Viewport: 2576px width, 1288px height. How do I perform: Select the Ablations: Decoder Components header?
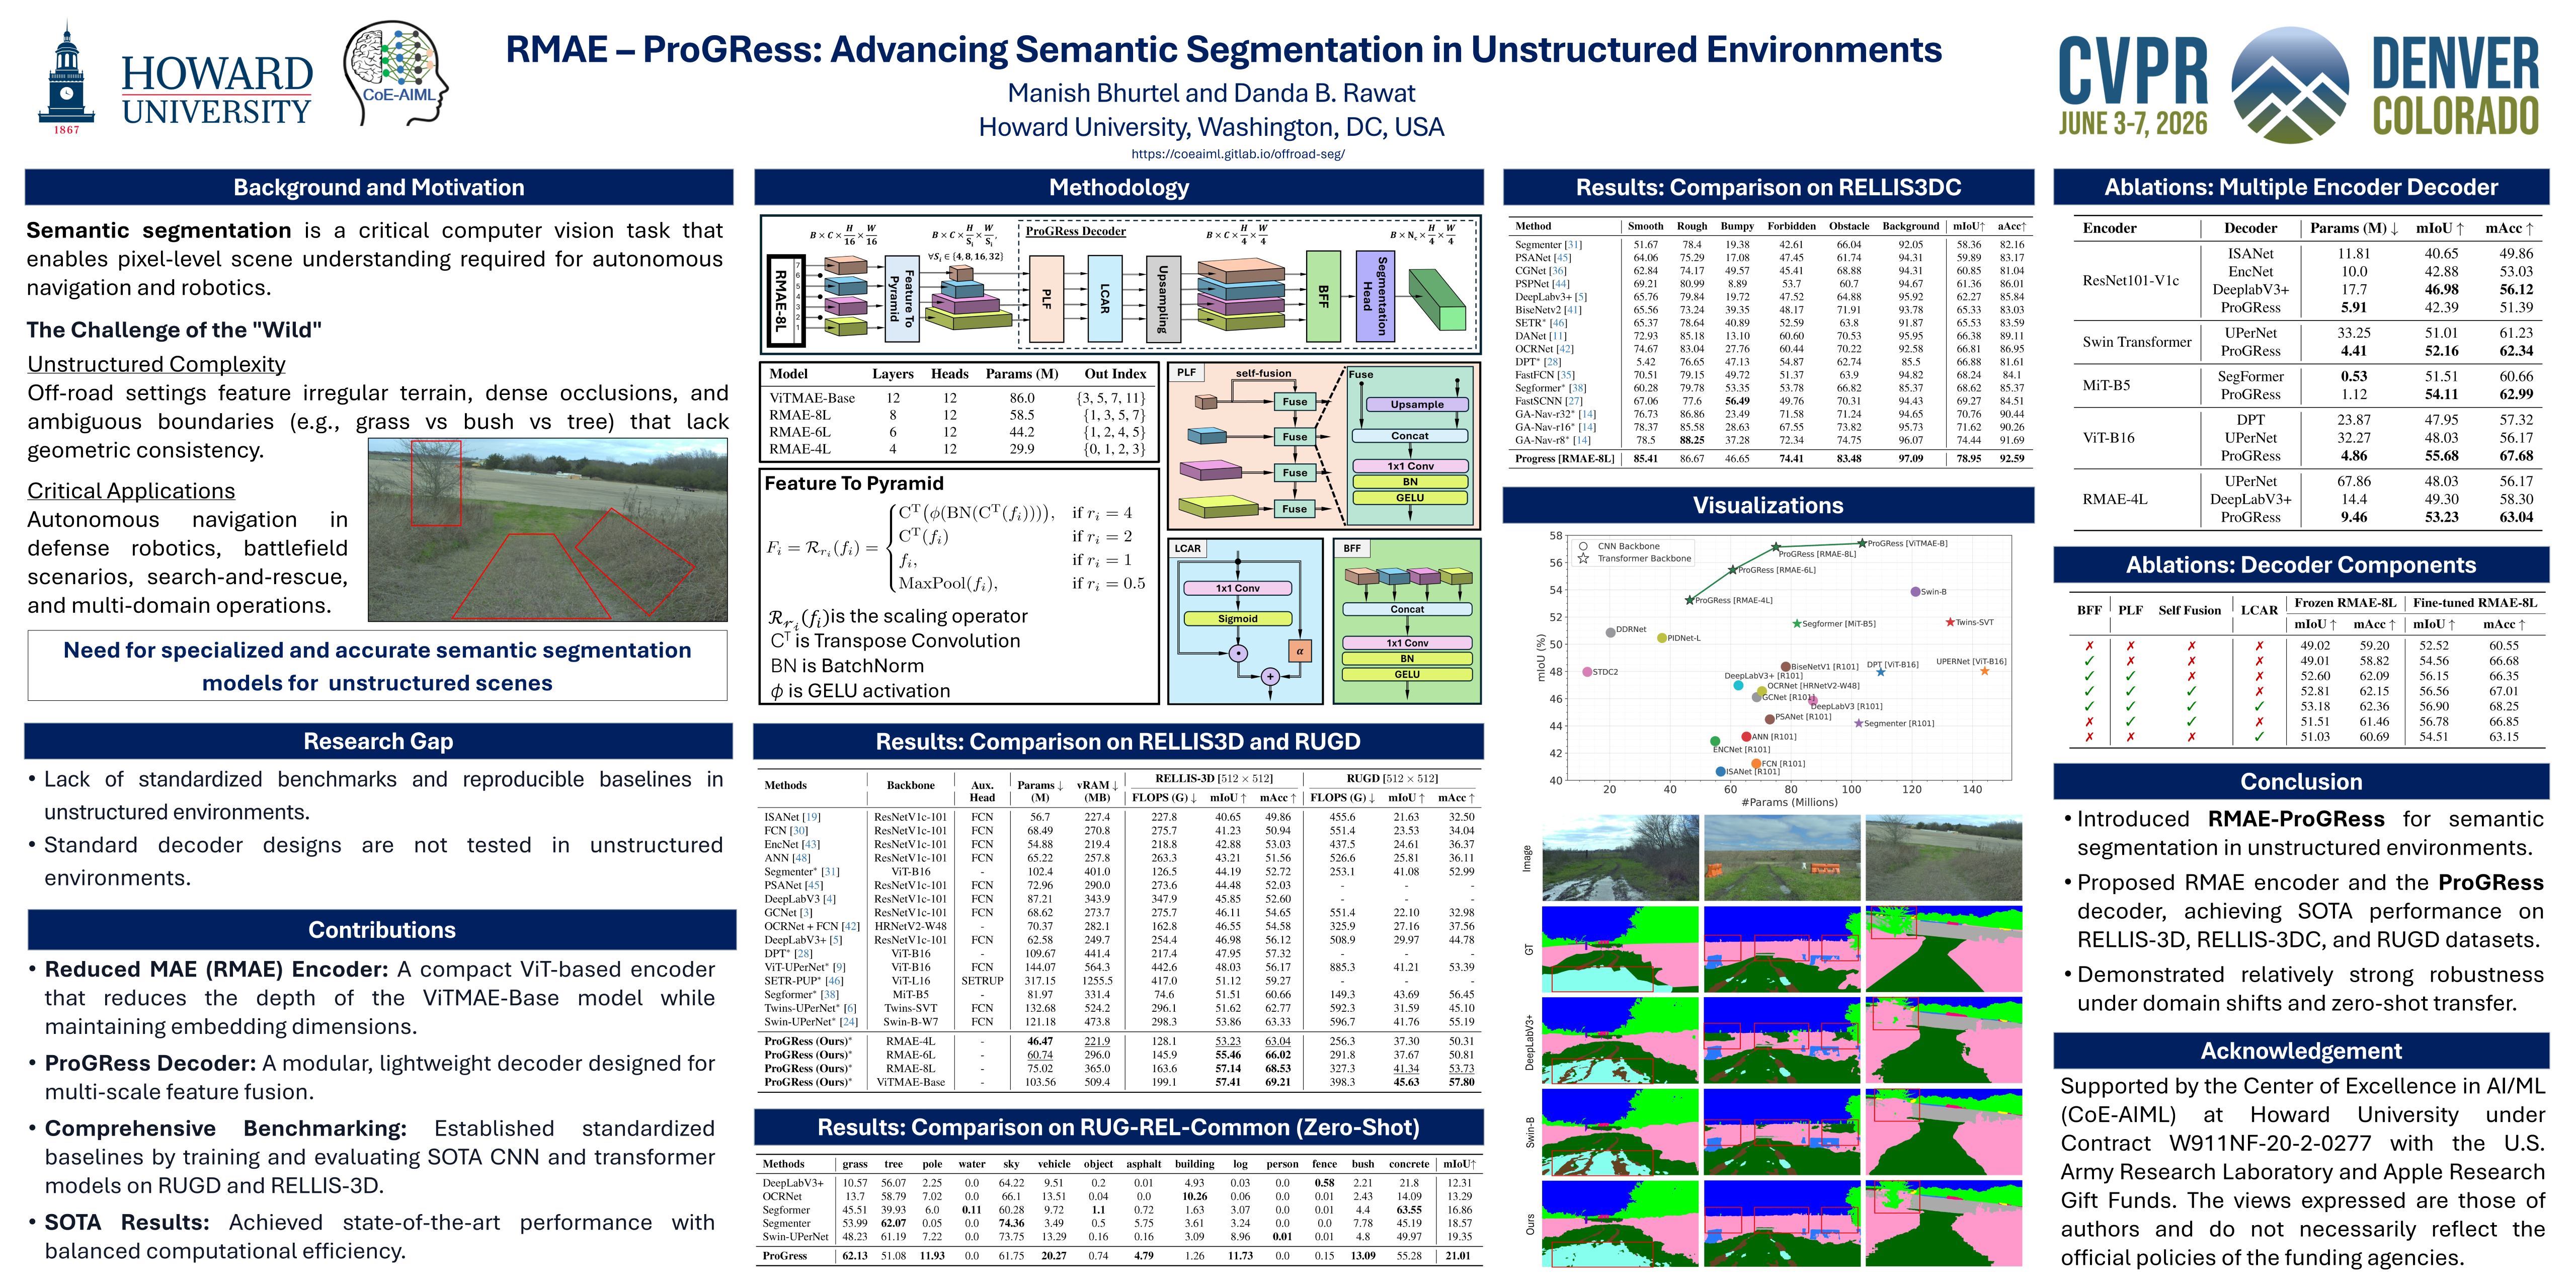2301,565
